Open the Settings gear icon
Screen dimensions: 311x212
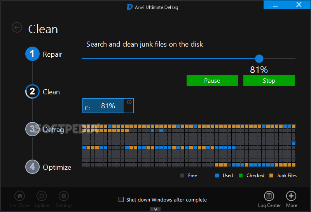pyautogui.click(x=64, y=196)
